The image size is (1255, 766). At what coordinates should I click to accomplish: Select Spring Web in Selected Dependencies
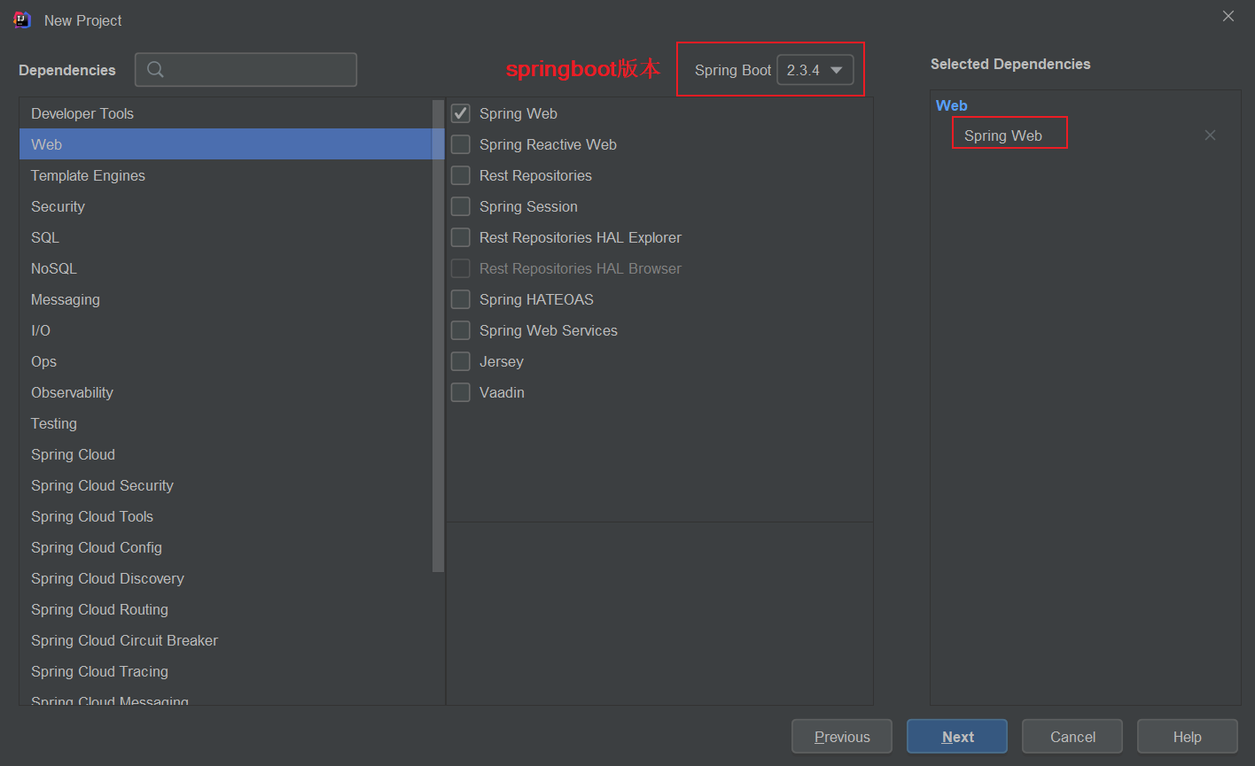1003,135
